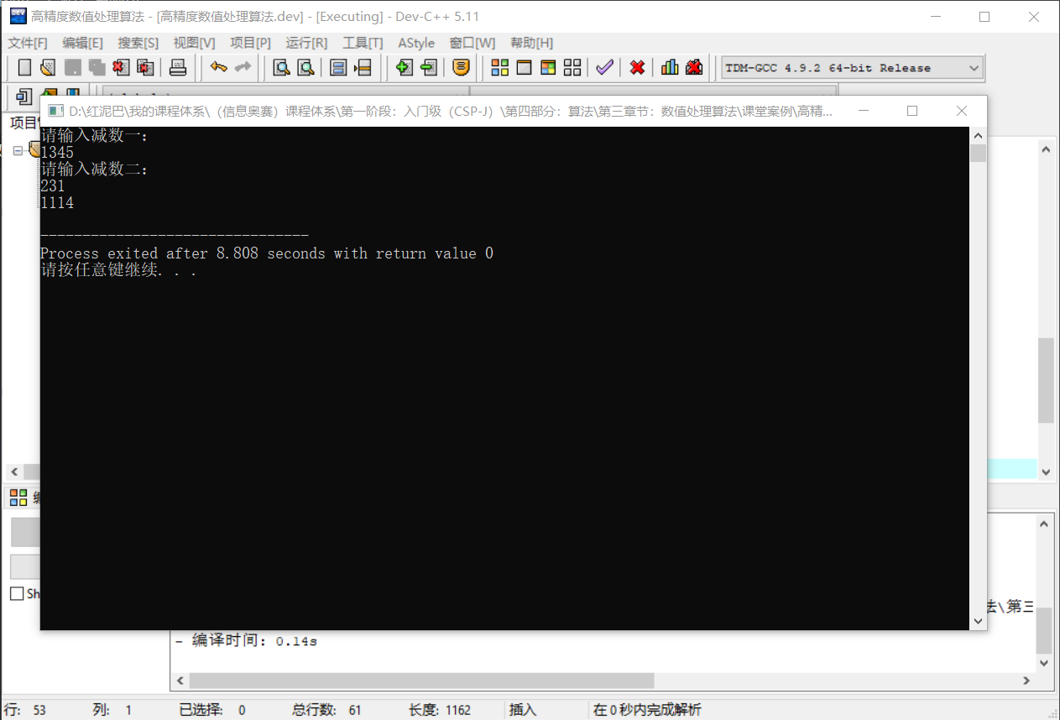
Task: Click the '编译时间: 0.14s' log line
Action: coord(246,641)
